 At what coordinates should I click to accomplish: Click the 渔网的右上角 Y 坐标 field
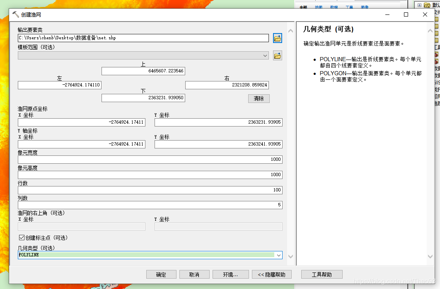[x=218, y=227]
